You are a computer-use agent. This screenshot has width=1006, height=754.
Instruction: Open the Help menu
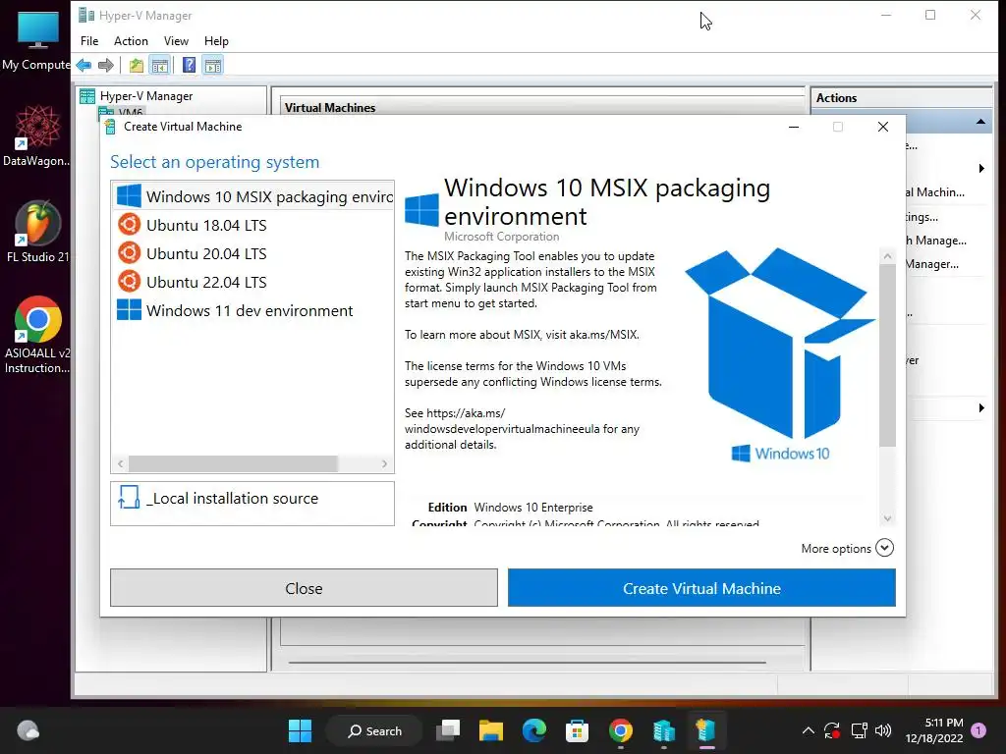click(216, 41)
